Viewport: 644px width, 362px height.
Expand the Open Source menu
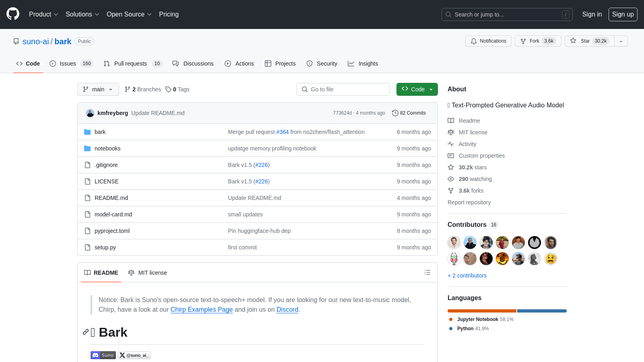[129, 14]
